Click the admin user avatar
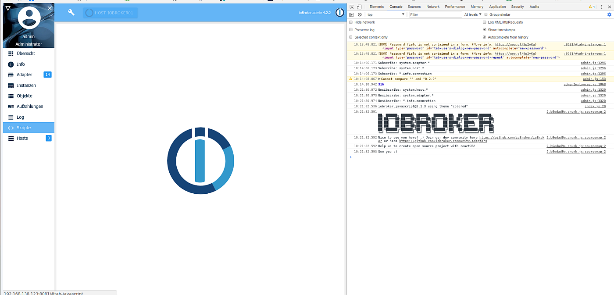This screenshot has width=614, height=295. (29, 18)
